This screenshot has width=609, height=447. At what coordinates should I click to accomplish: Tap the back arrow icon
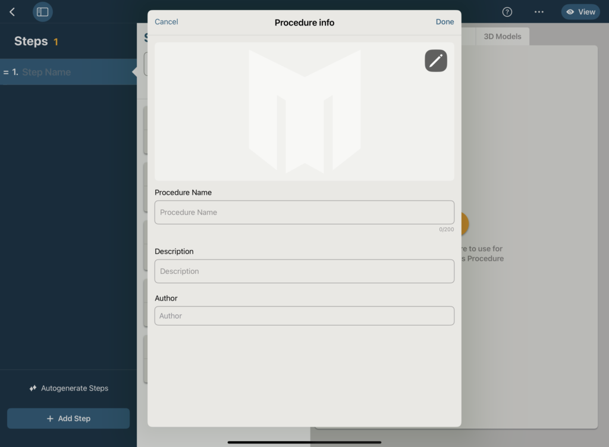(x=12, y=12)
